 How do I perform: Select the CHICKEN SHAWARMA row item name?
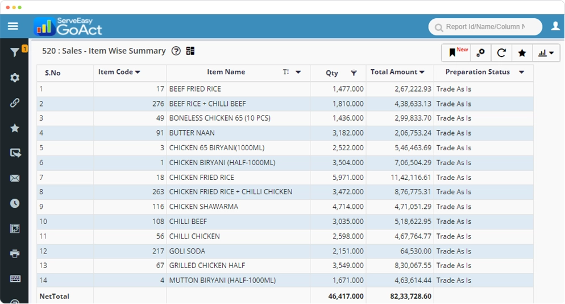pos(203,207)
